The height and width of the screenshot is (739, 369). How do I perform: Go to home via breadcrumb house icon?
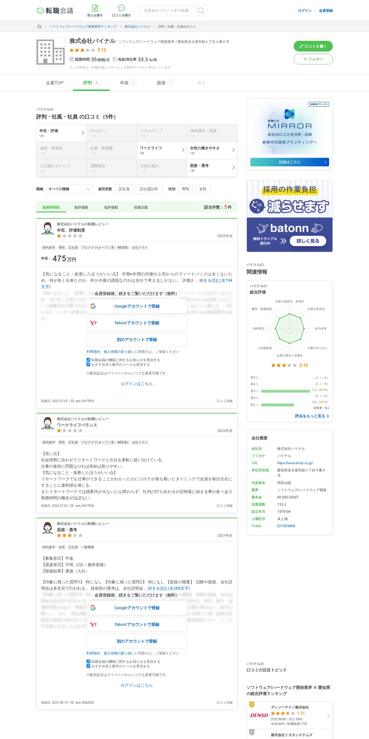pos(39,26)
